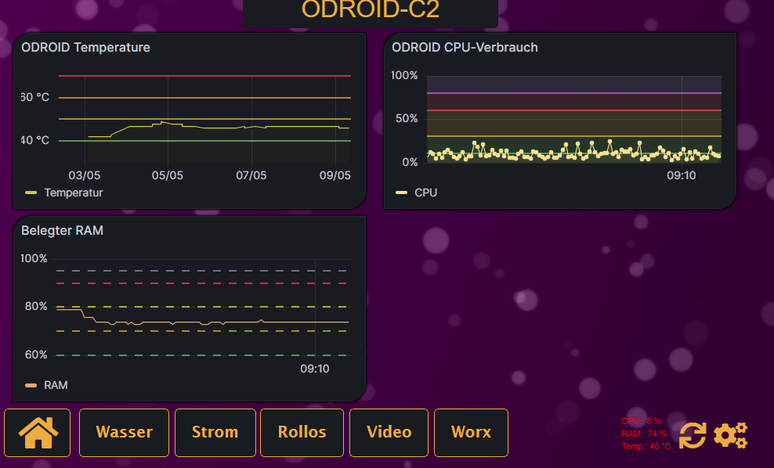The height and width of the screenshot is (468, 774).
Task: Open the Wasser page
Action: pos(124,433)
